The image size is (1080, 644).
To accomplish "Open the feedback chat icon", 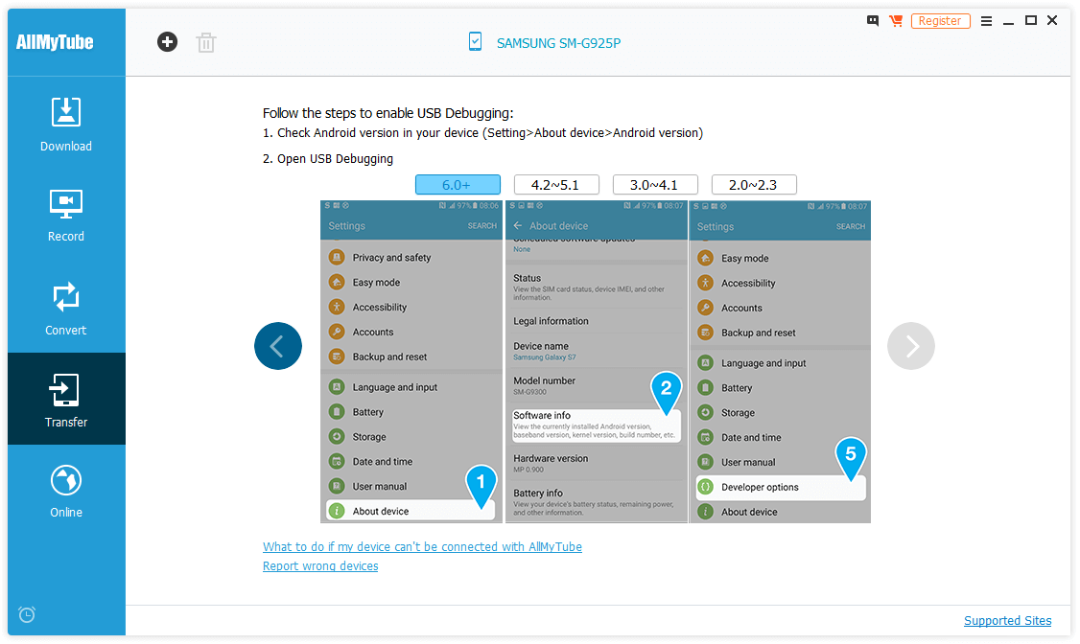I will [x=873, y=21].
